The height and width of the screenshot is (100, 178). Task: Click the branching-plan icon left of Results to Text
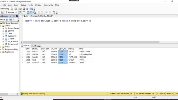[x=24, y=12]
